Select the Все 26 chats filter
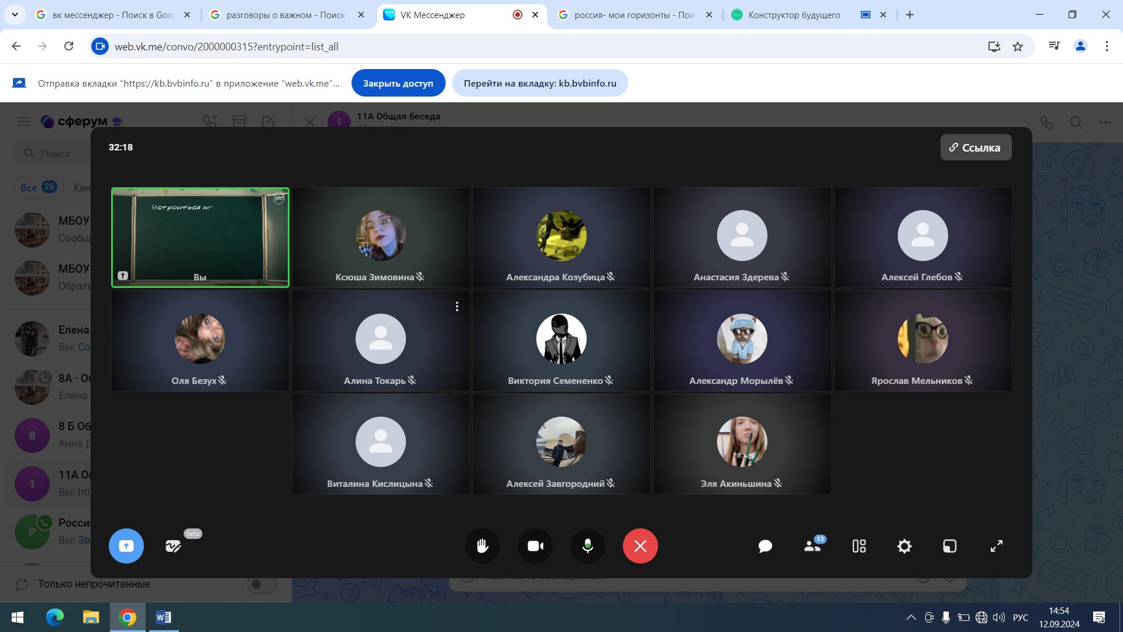Image resolution: width=1123 pixels, height=632 pixels. click(39, 187)
